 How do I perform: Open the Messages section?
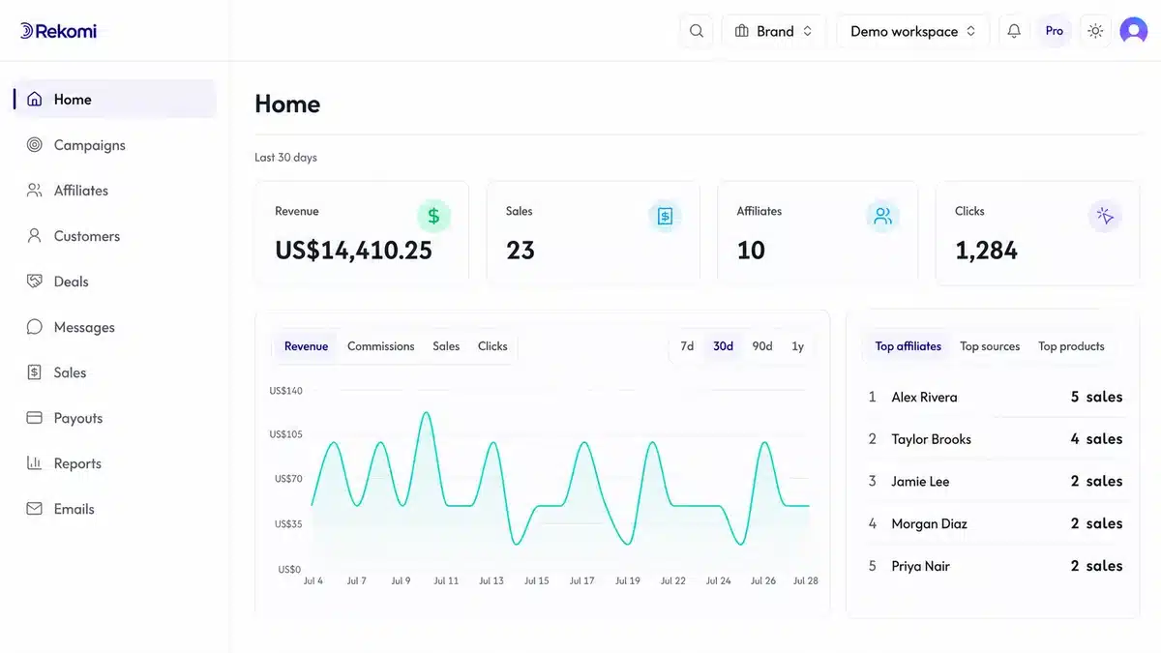(114, 327)
